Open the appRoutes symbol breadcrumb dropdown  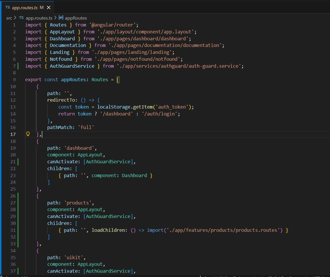[x=76, y=18]
